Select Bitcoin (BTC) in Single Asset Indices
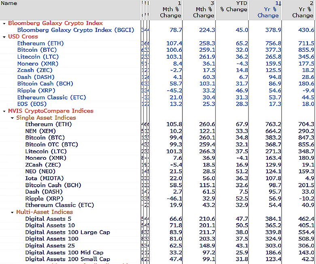Image resolution: width=316 pixels, height=264 pixels. pos(45,138)
